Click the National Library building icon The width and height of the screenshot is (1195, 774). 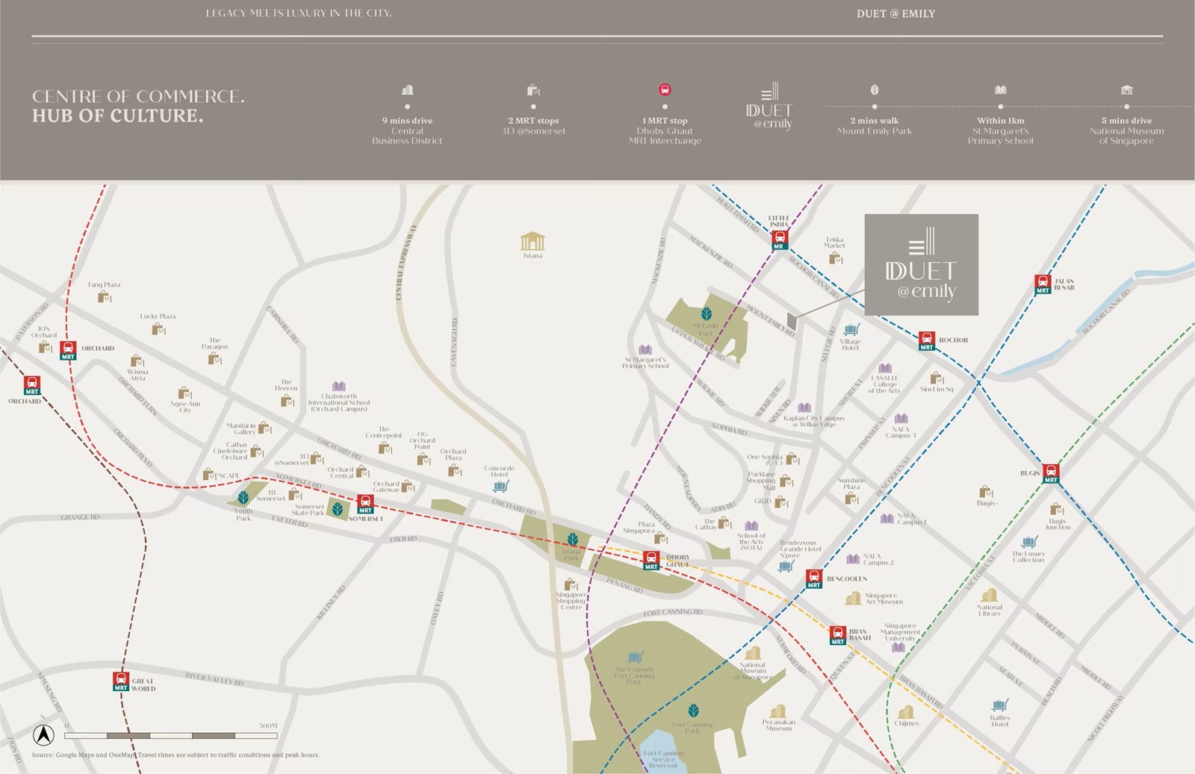click(x=989, y=596)
